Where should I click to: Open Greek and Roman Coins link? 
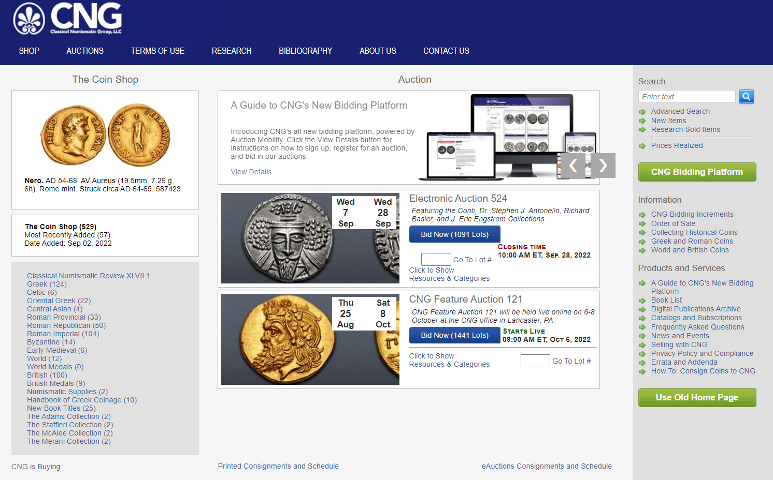pos(692,241)
